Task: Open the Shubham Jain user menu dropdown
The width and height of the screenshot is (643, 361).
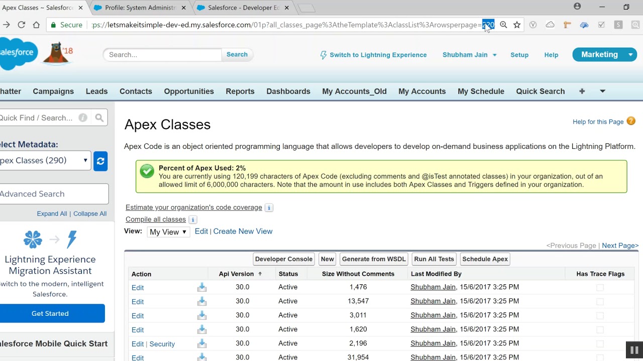Action: point(470,55)
